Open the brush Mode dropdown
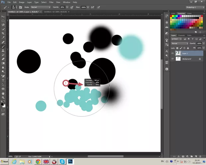 click(x=40, y=7)
